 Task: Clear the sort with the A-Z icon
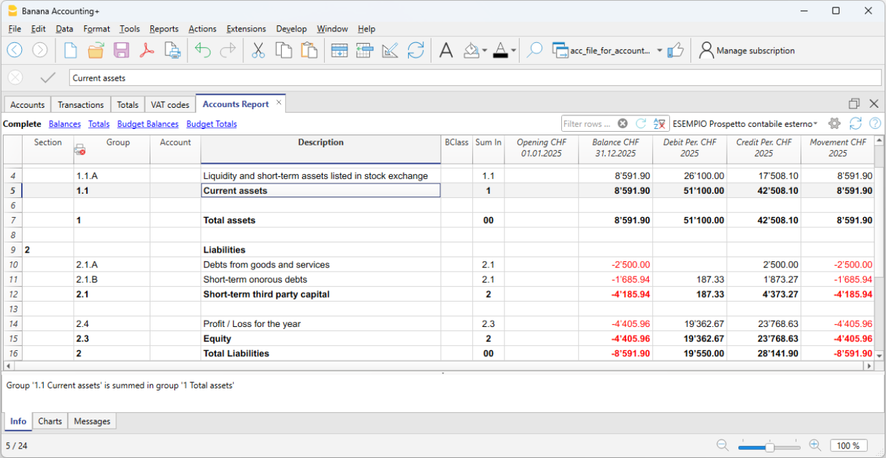(x=659, y=124)
